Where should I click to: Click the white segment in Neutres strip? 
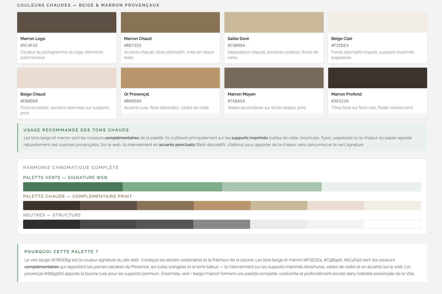392,224
